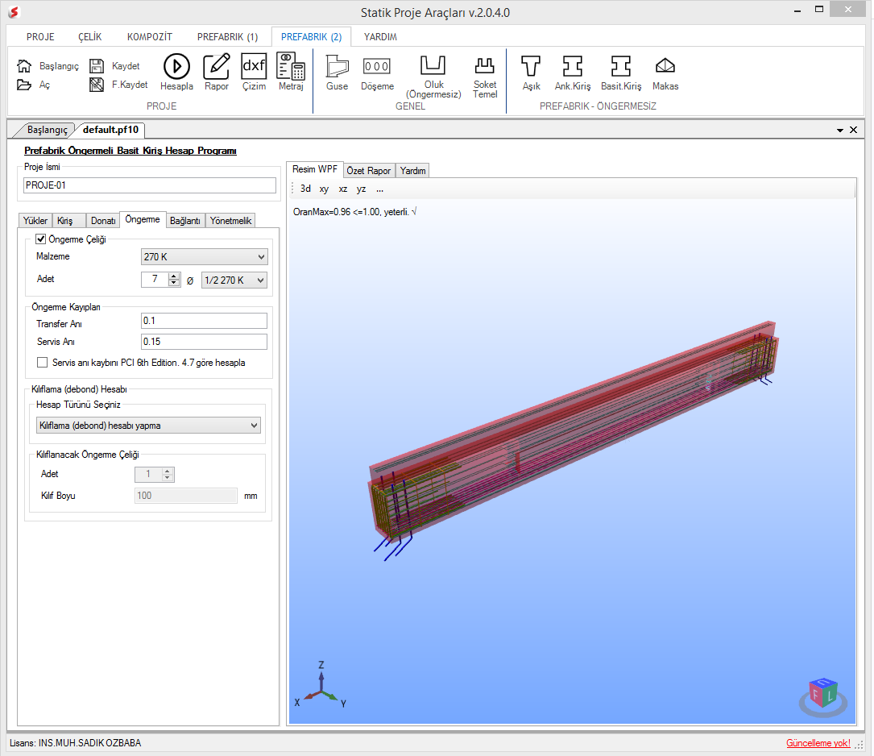Open Metraj quantity tool
Screen dimensions: 874x756
[x=291, y=72]
